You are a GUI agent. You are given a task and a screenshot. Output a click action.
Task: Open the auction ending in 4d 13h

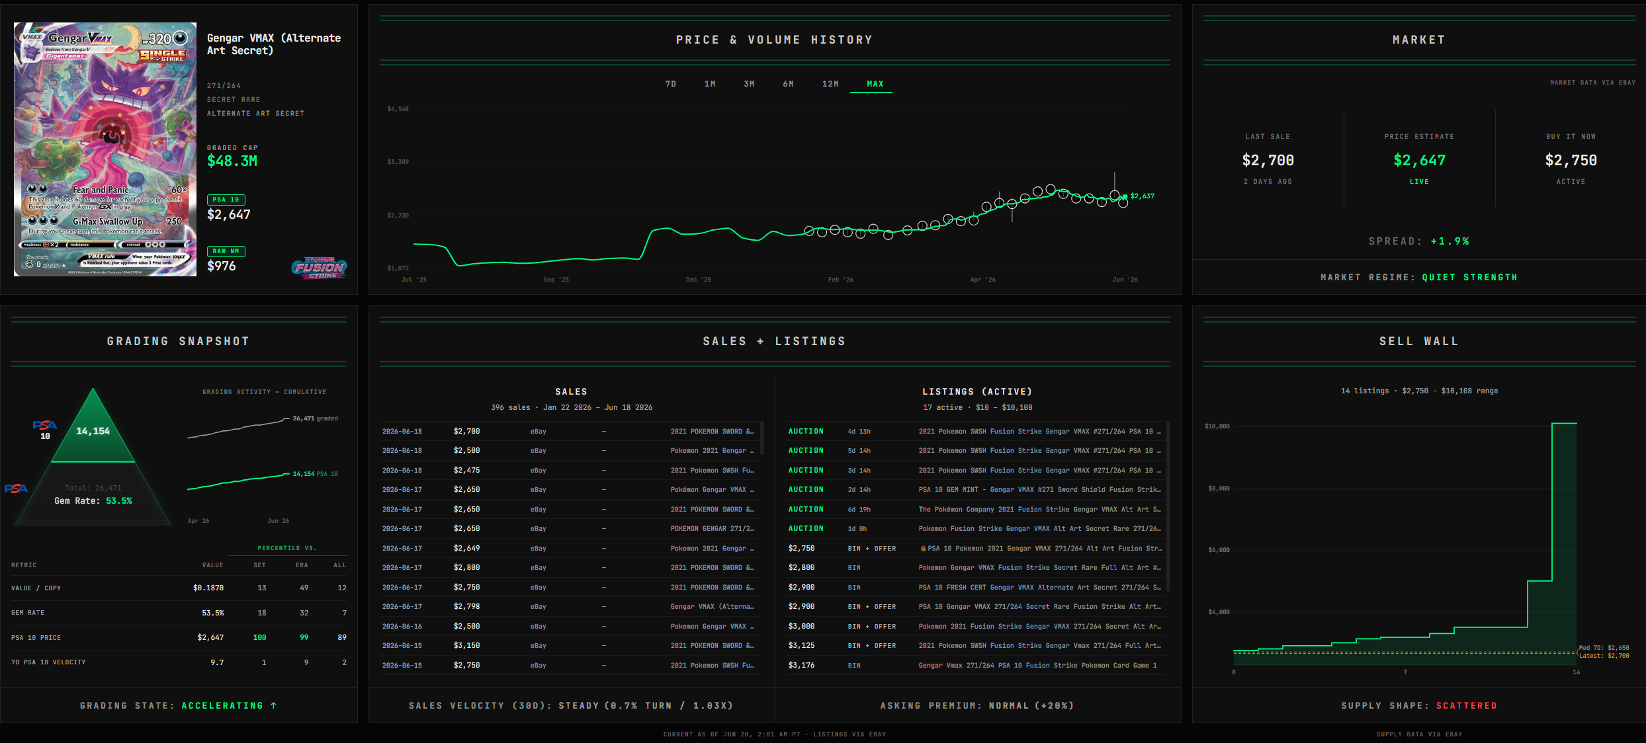[975, 432]
